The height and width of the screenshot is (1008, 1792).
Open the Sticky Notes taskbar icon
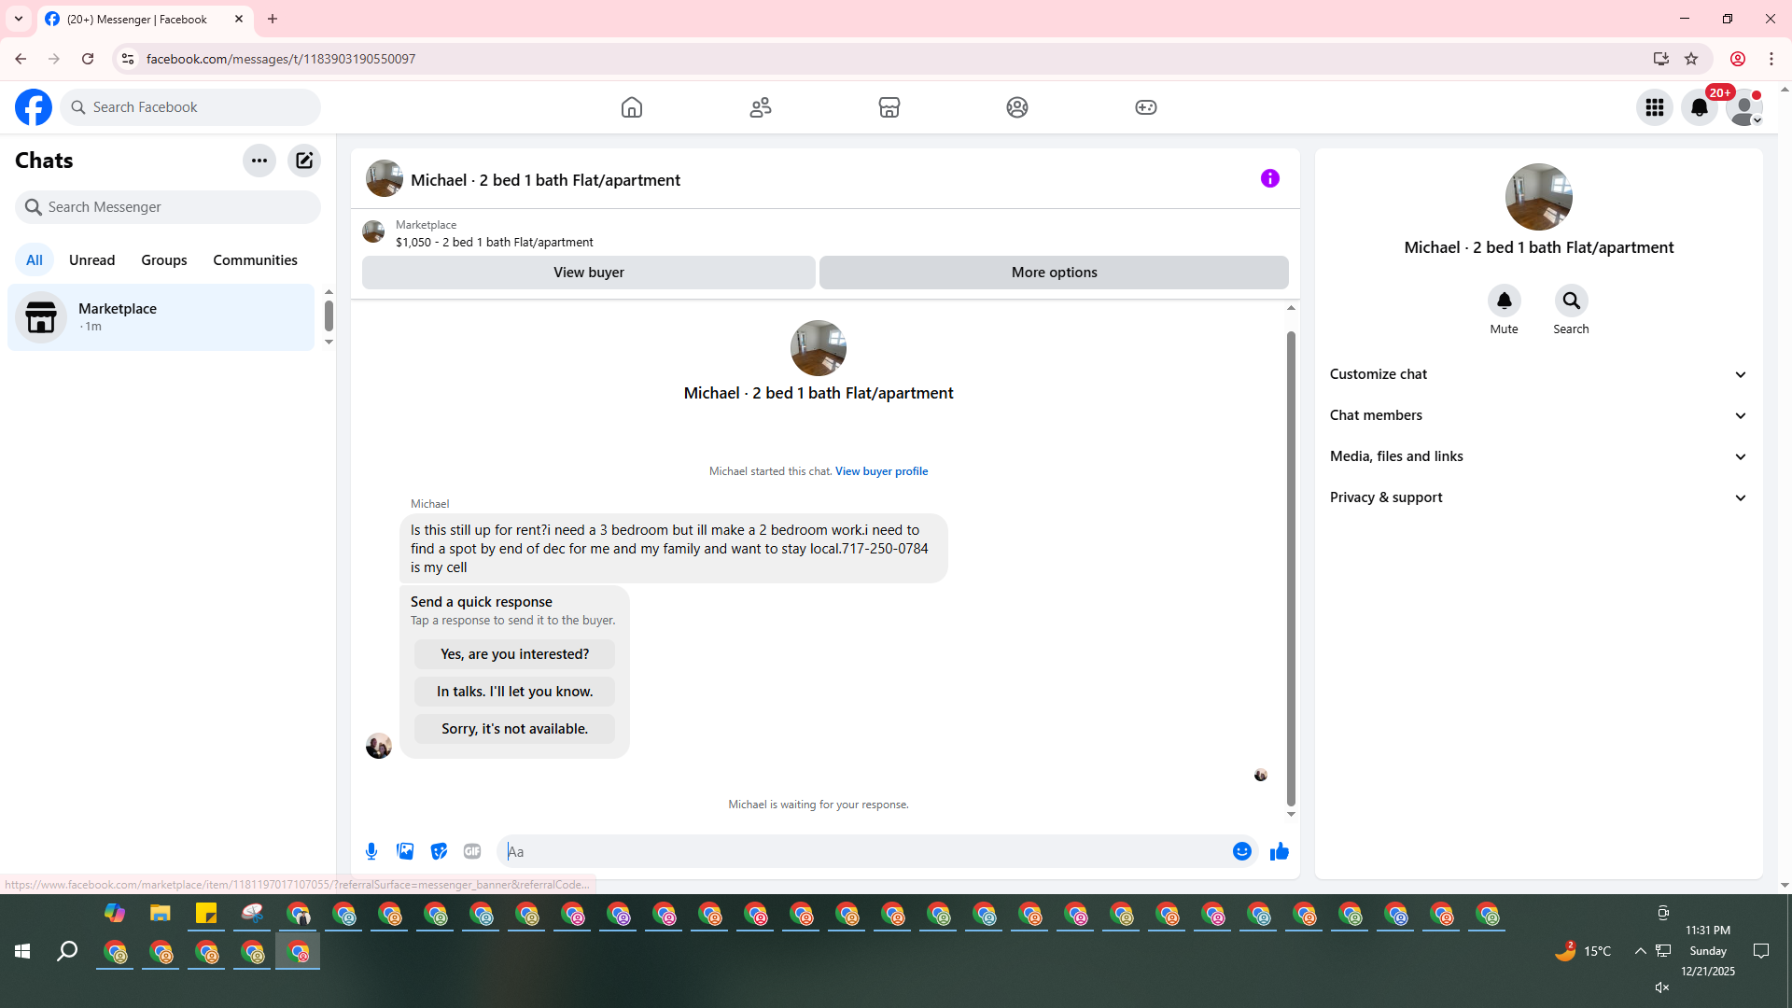[x=206, y=914]
